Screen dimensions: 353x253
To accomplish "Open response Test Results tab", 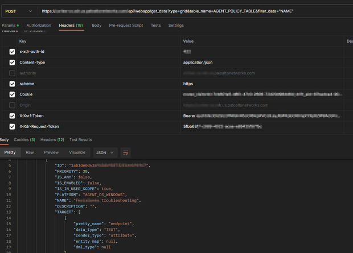I will [x=80, y=139].
